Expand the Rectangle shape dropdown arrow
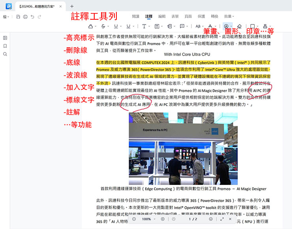 (x=257, y=26)
